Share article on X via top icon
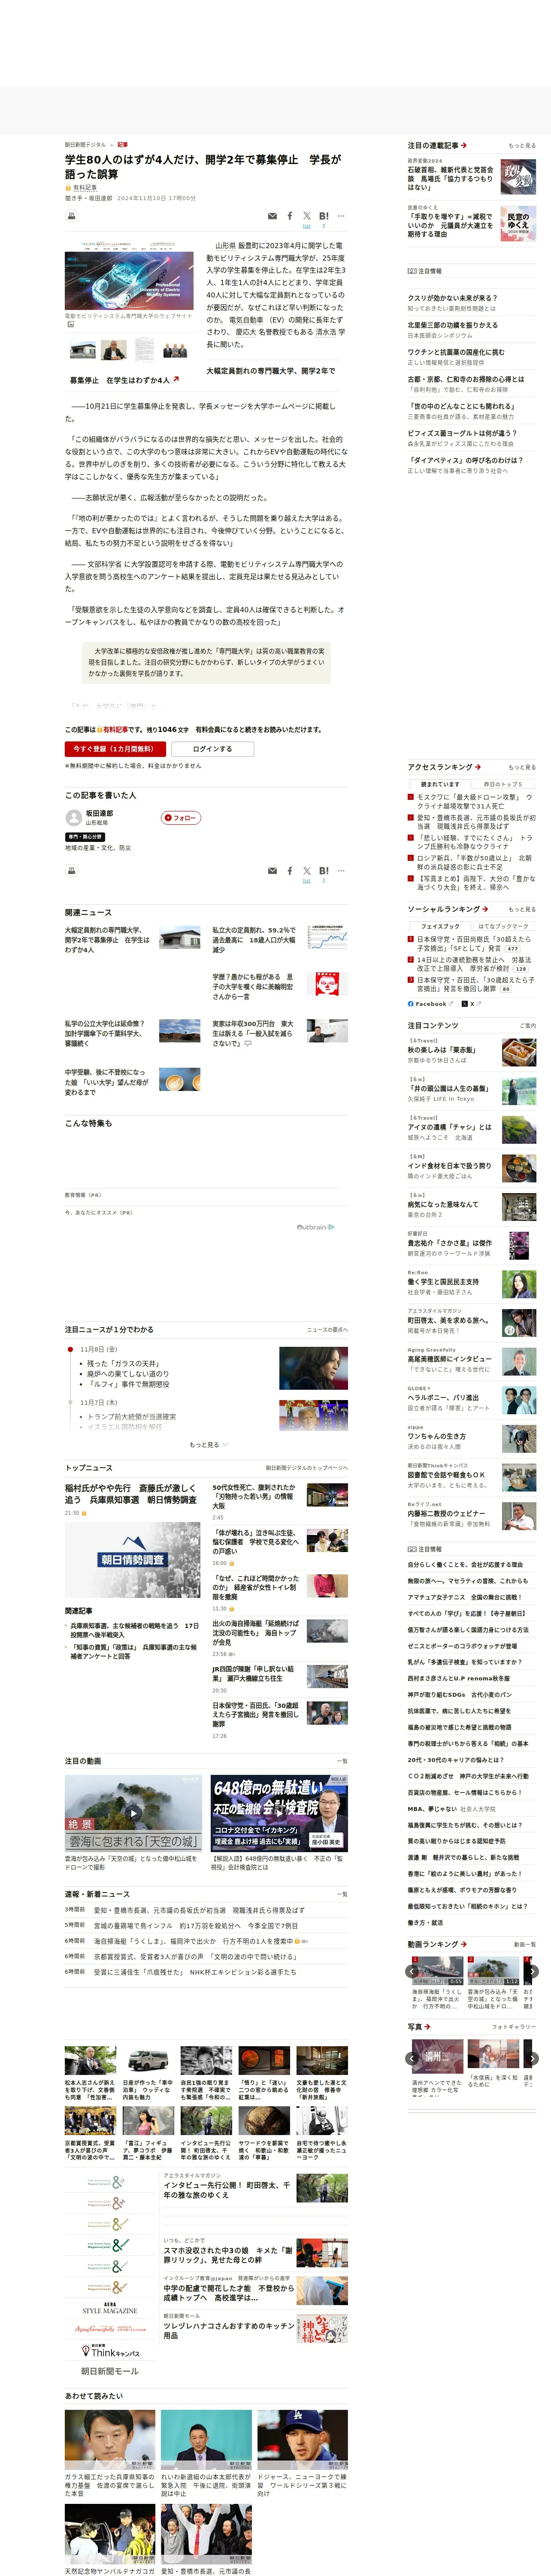Viewport: 551px width, 2576px height. [x=307, y=215]
